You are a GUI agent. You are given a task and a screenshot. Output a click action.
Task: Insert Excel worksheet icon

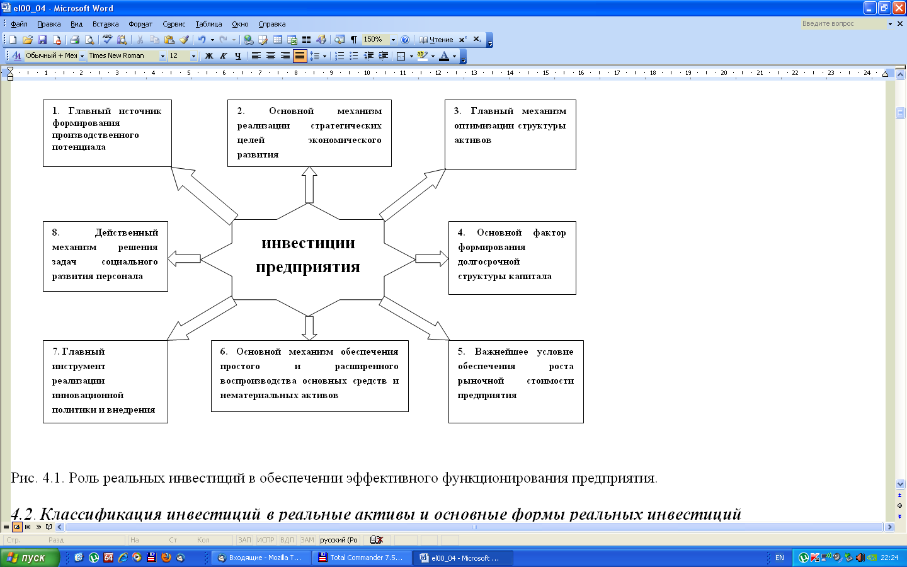click(x=292, y=40)
